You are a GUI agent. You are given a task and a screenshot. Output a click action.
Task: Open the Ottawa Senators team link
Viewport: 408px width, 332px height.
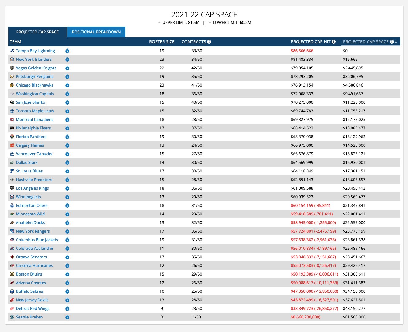pyautogui.click(x=31, y=257)
